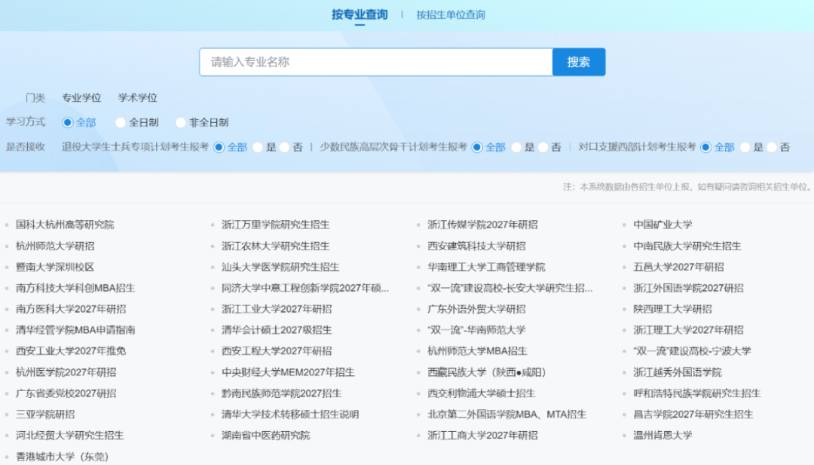
Task: Open the 三亚学院研招 link
Action: pyautogui.click(x=45, y=415)
